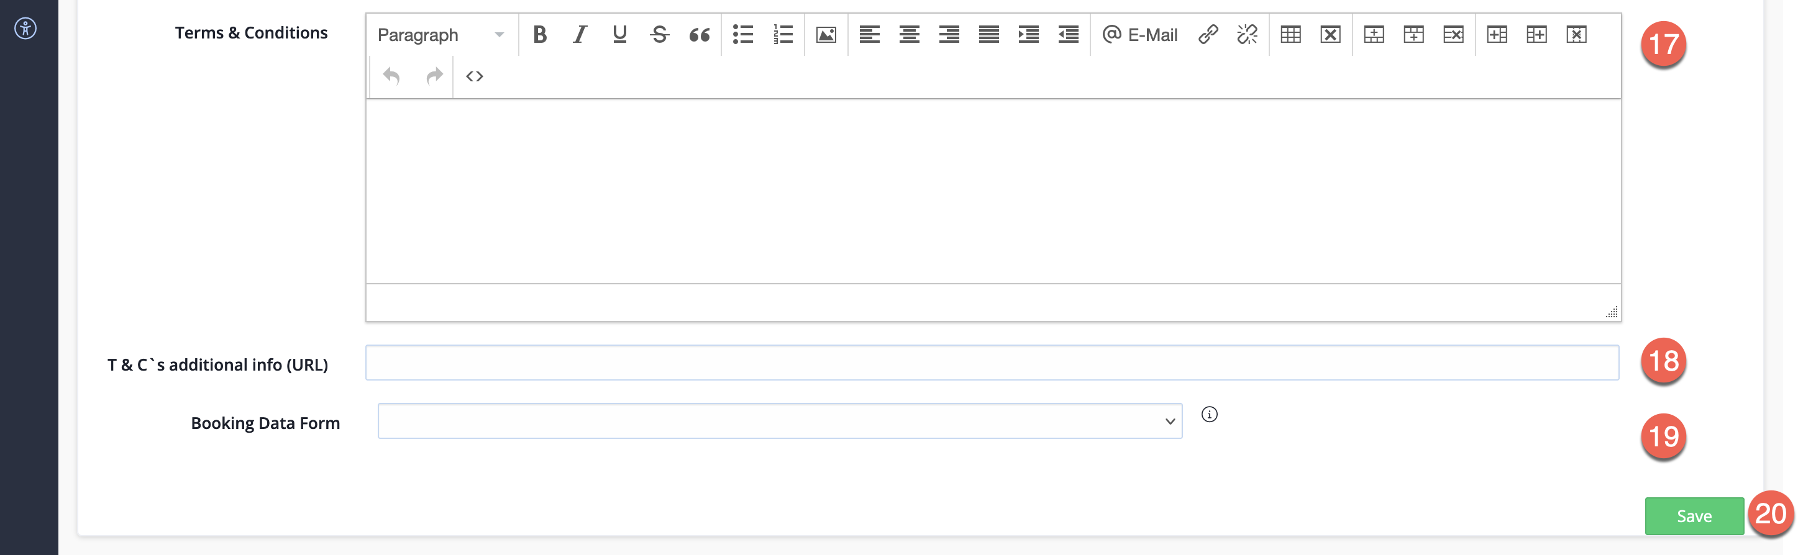The image size is (1798, 555).
Task: Justify the text alignment
Action: (x=988, y=34)
